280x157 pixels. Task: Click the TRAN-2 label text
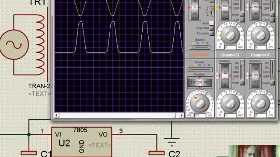[x=39, y=86]
